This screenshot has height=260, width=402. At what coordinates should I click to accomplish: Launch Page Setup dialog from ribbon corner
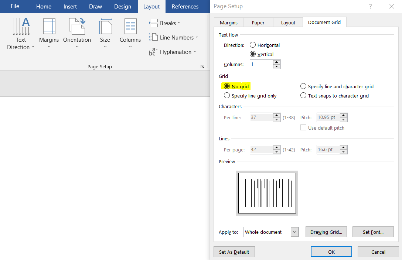[x=202, y=66]
